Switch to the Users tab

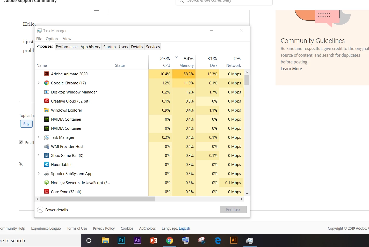tap(123, 47)
